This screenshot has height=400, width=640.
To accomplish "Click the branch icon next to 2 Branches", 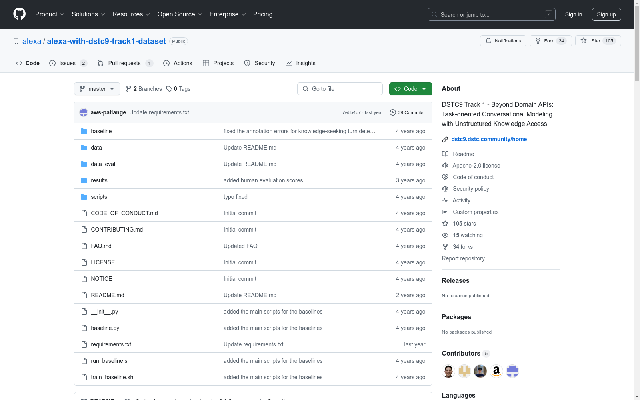I will [x=129, y=89].
